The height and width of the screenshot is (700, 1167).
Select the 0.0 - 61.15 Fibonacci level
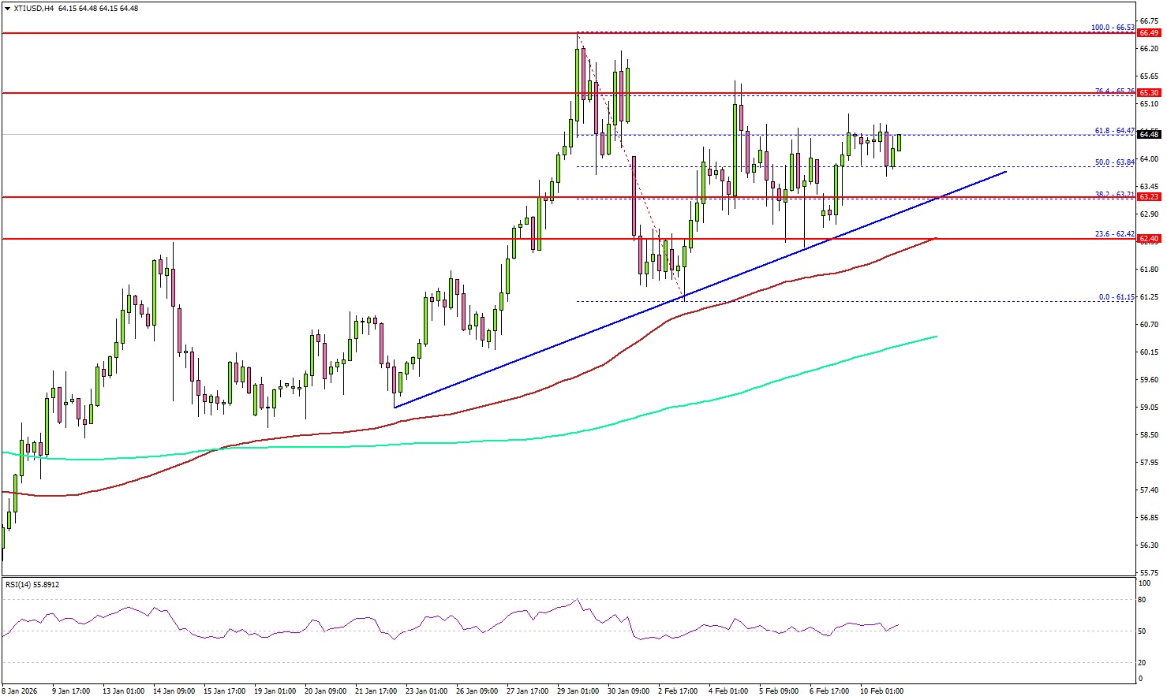tap(1116, 297)
